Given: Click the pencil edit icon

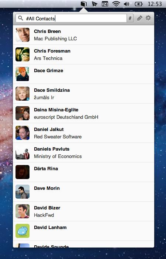Looking at the screenshot, I should [140, 18].
